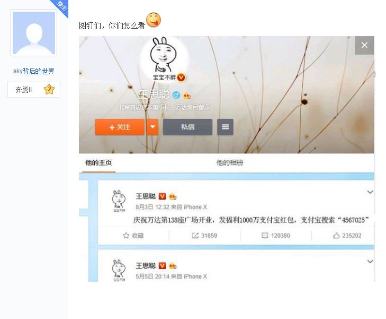386x319 pixels.
Task: Click the 王思聪 name on the first post
Action: [x=146, y=196]
